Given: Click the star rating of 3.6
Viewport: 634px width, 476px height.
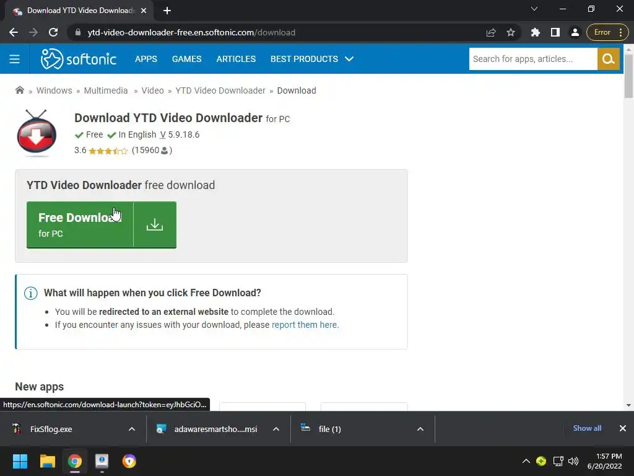Looking at the screenshot, I should pyautogui.click(x=108, y=151).
